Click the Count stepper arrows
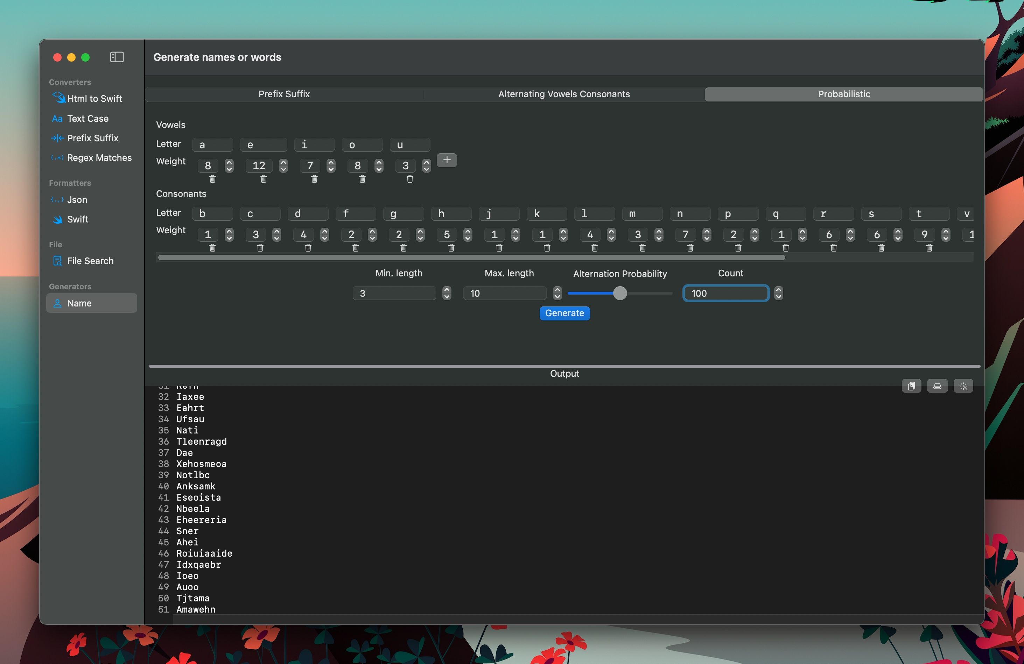Viewport: 1024px width, 664px height. point(778,293)
